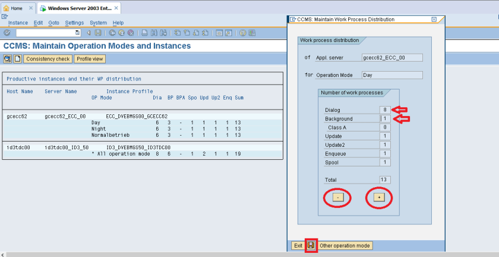
Task: Click the Background work processes field
Action: click(x=384, y=119)
